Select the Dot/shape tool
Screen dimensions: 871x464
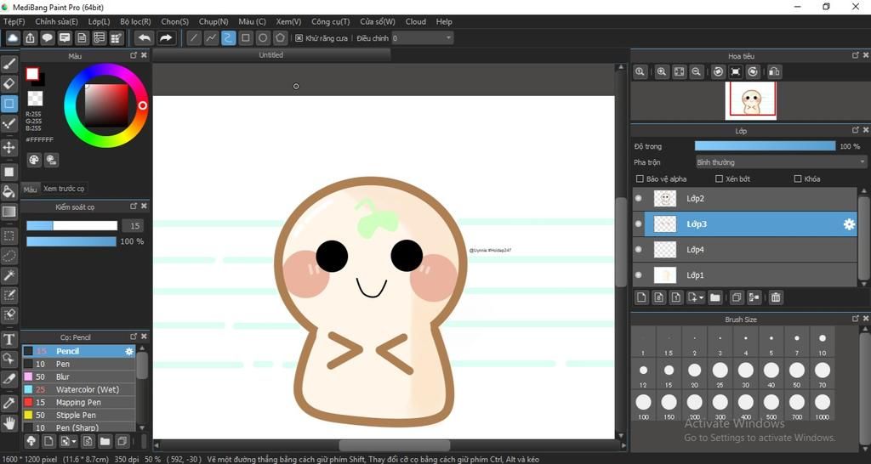pos(9,103)
